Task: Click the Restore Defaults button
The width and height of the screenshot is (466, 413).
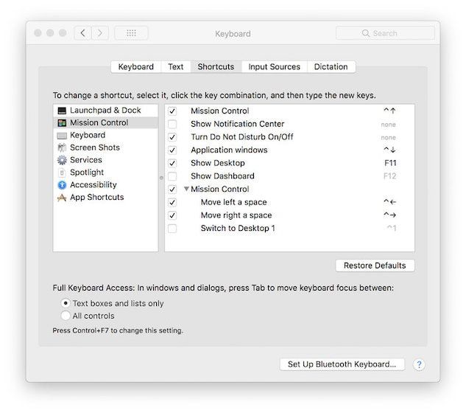Action: pos(375,265)
